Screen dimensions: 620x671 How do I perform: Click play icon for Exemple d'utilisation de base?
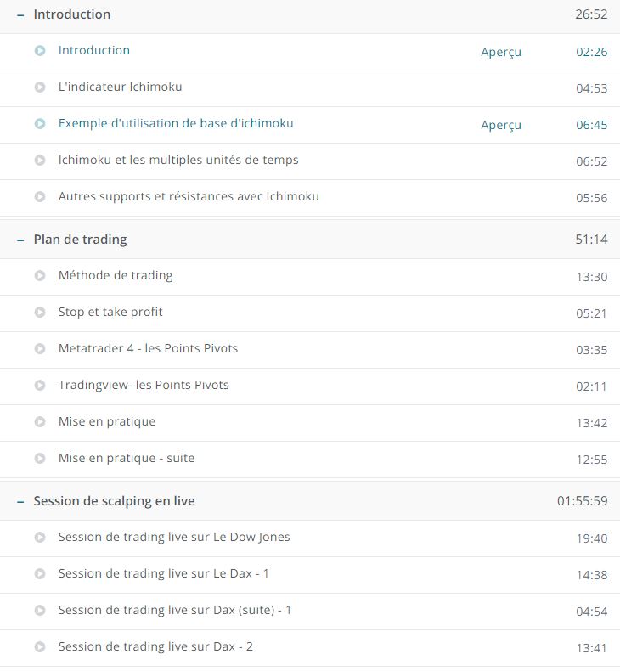tap(40, 124)
